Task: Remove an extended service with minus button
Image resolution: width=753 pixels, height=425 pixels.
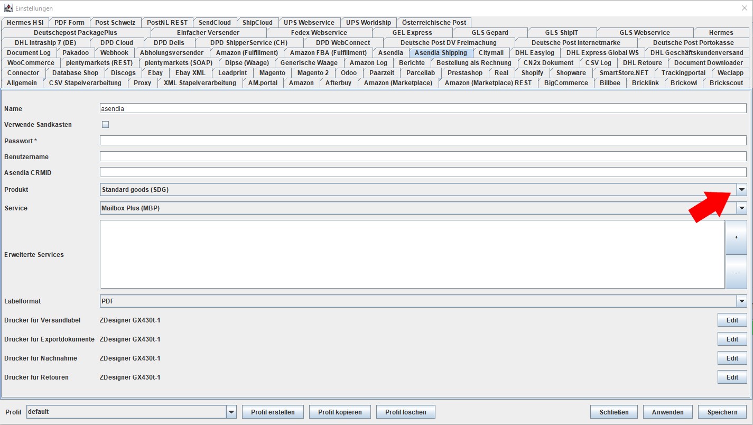Action: [736, 272]
